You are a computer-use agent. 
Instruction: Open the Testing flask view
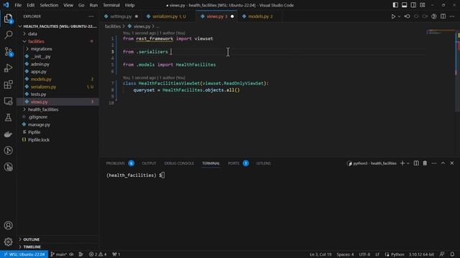click(8, 118)
